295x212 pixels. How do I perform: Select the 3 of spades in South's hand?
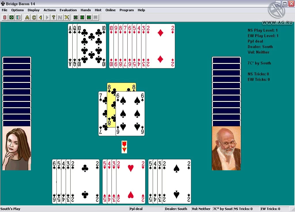(160, 182)
